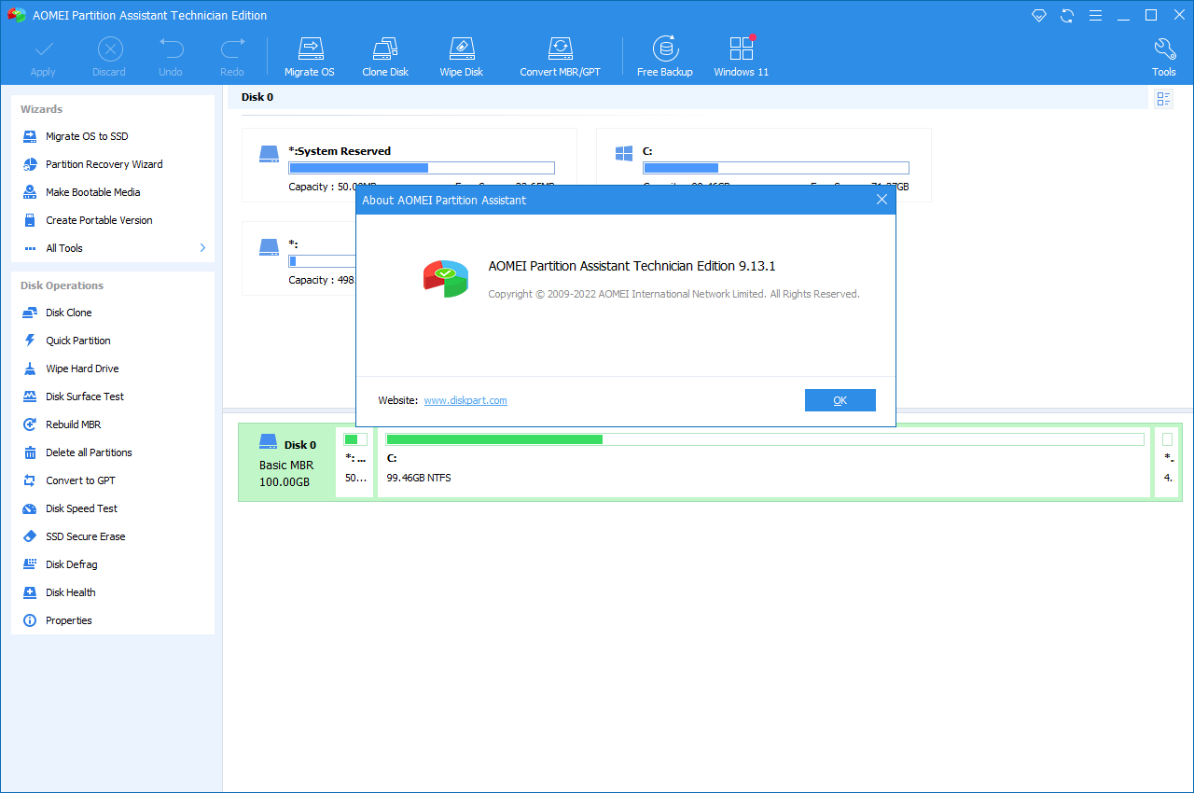Open Migrate OS from the top toolbar

(310, 58)
